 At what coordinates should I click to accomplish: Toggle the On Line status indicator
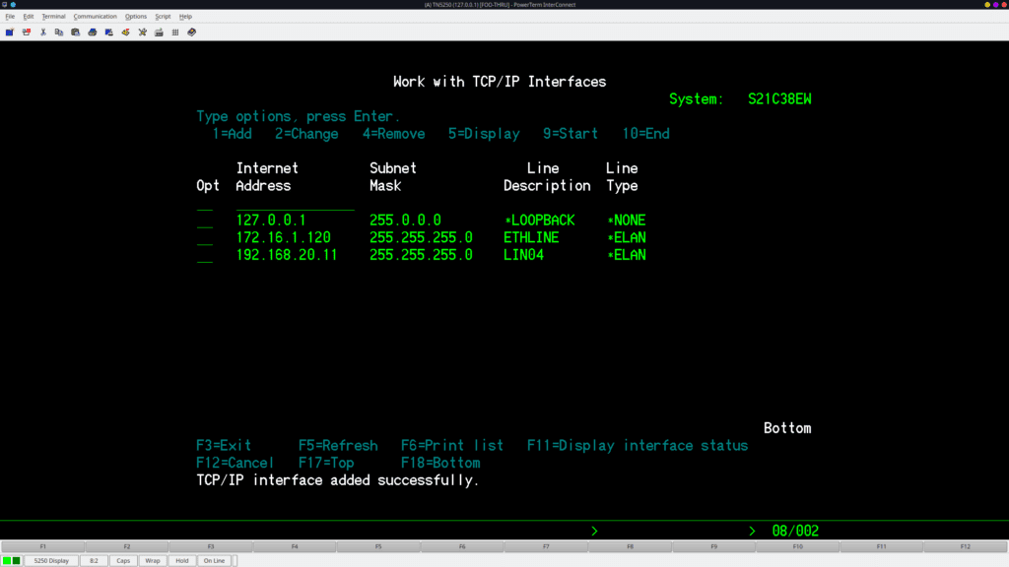pos(214,560)
